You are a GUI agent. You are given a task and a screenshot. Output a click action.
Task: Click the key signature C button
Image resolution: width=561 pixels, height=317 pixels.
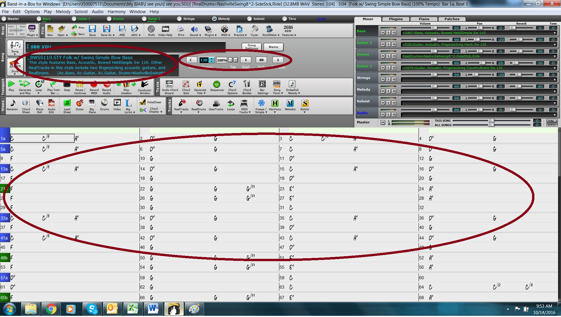click(191, 60)
